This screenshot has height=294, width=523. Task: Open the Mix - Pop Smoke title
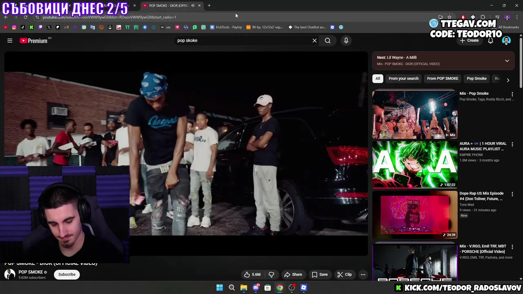(x=474, y=94)
